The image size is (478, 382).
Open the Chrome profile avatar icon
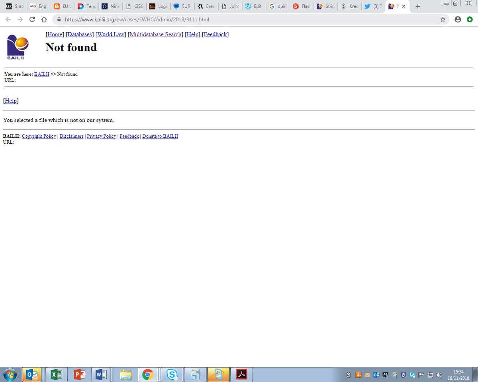(458, 19)
